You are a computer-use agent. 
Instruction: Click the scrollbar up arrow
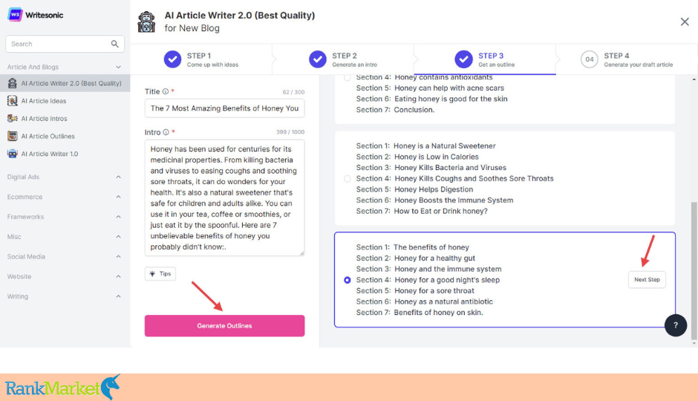click(694, 79)
